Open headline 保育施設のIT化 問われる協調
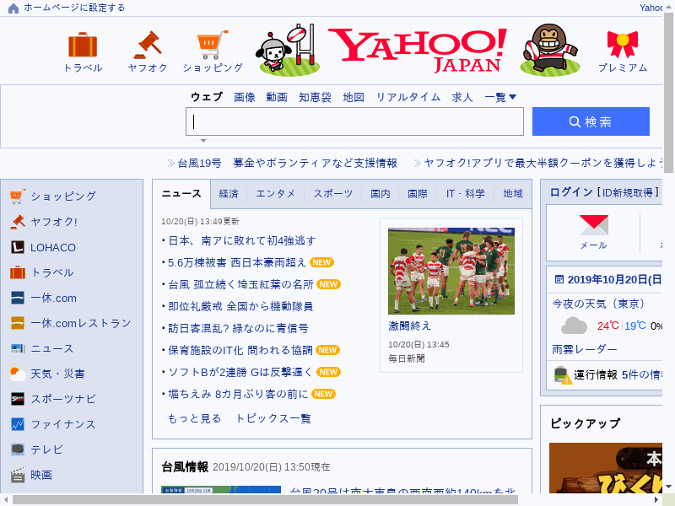The height and width of the screenshot is (506, 675). pyautogui.click(x=240, y=350)
